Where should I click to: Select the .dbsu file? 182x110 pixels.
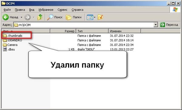click(9, 49)
